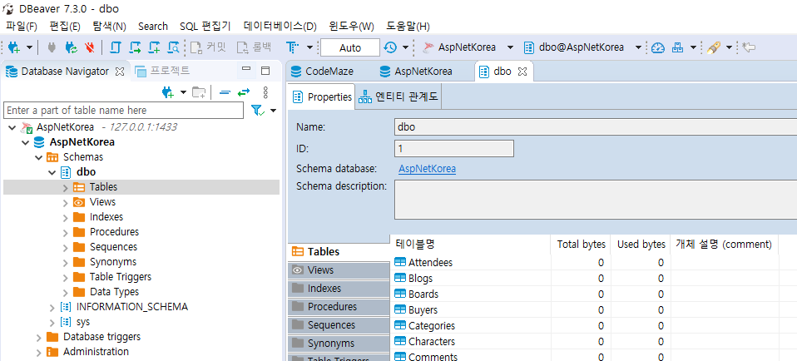Click the Name field containing dbo
Image resolution: width=797 pixels, height=361 pixels.
click(596, 126)
